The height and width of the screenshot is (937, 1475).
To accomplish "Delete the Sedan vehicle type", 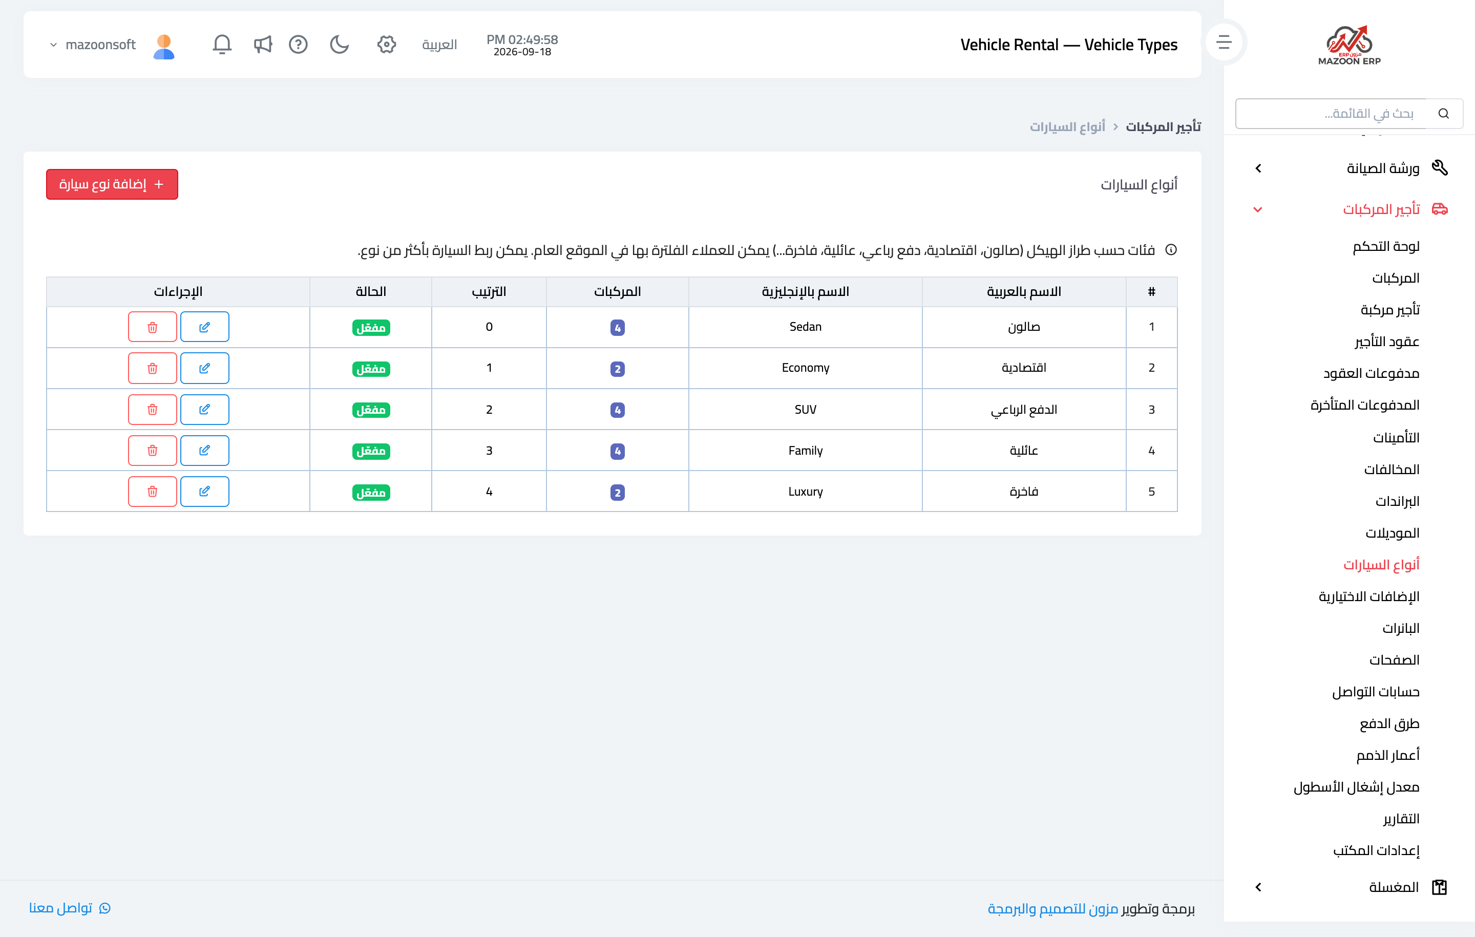I will tap(153, 327).
